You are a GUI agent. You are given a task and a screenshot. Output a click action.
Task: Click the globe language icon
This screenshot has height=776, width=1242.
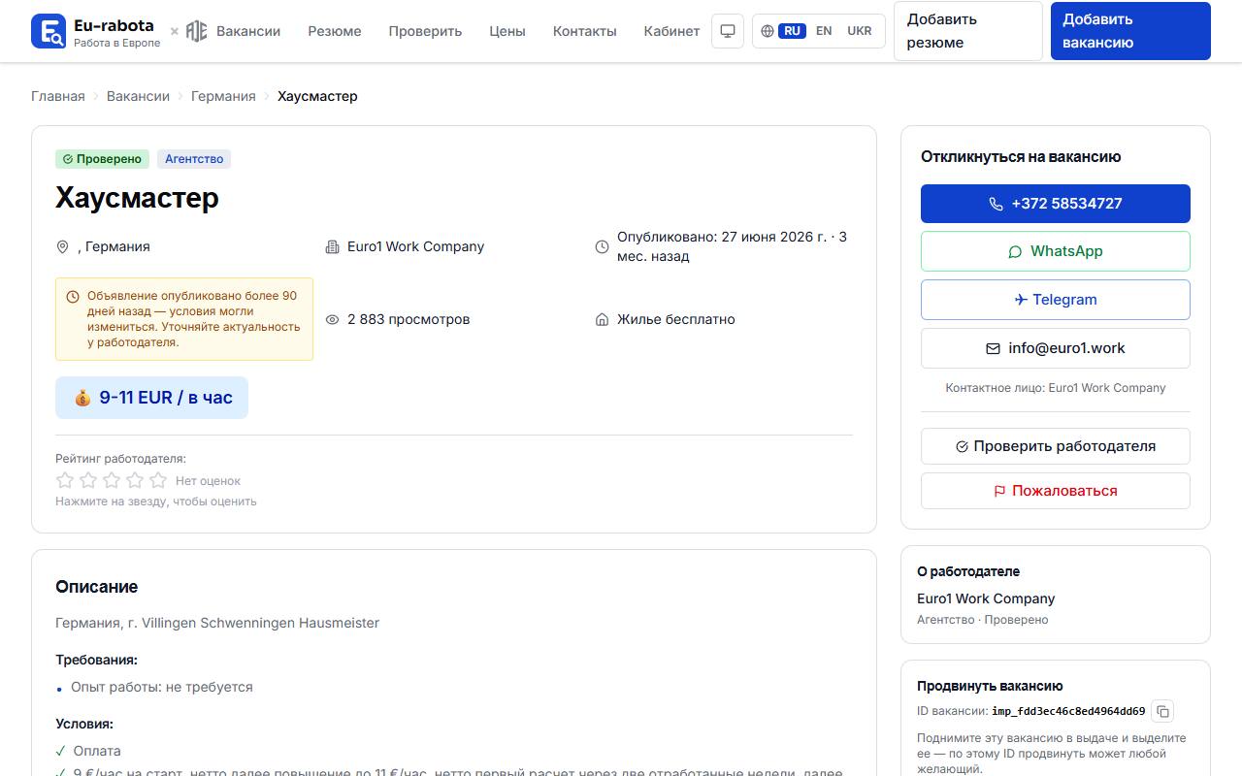[x=768, y=31]
